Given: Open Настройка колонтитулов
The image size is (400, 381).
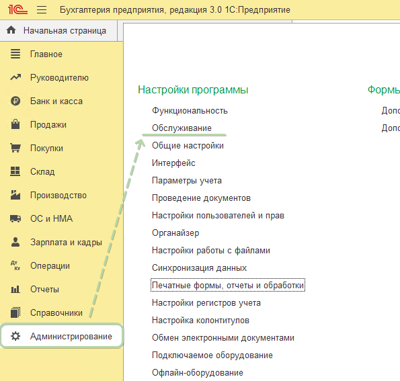Looking at the screenshot, I should coord(200,321).
